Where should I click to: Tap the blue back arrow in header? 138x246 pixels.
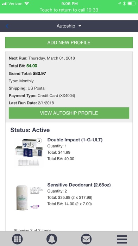[7, 26]
